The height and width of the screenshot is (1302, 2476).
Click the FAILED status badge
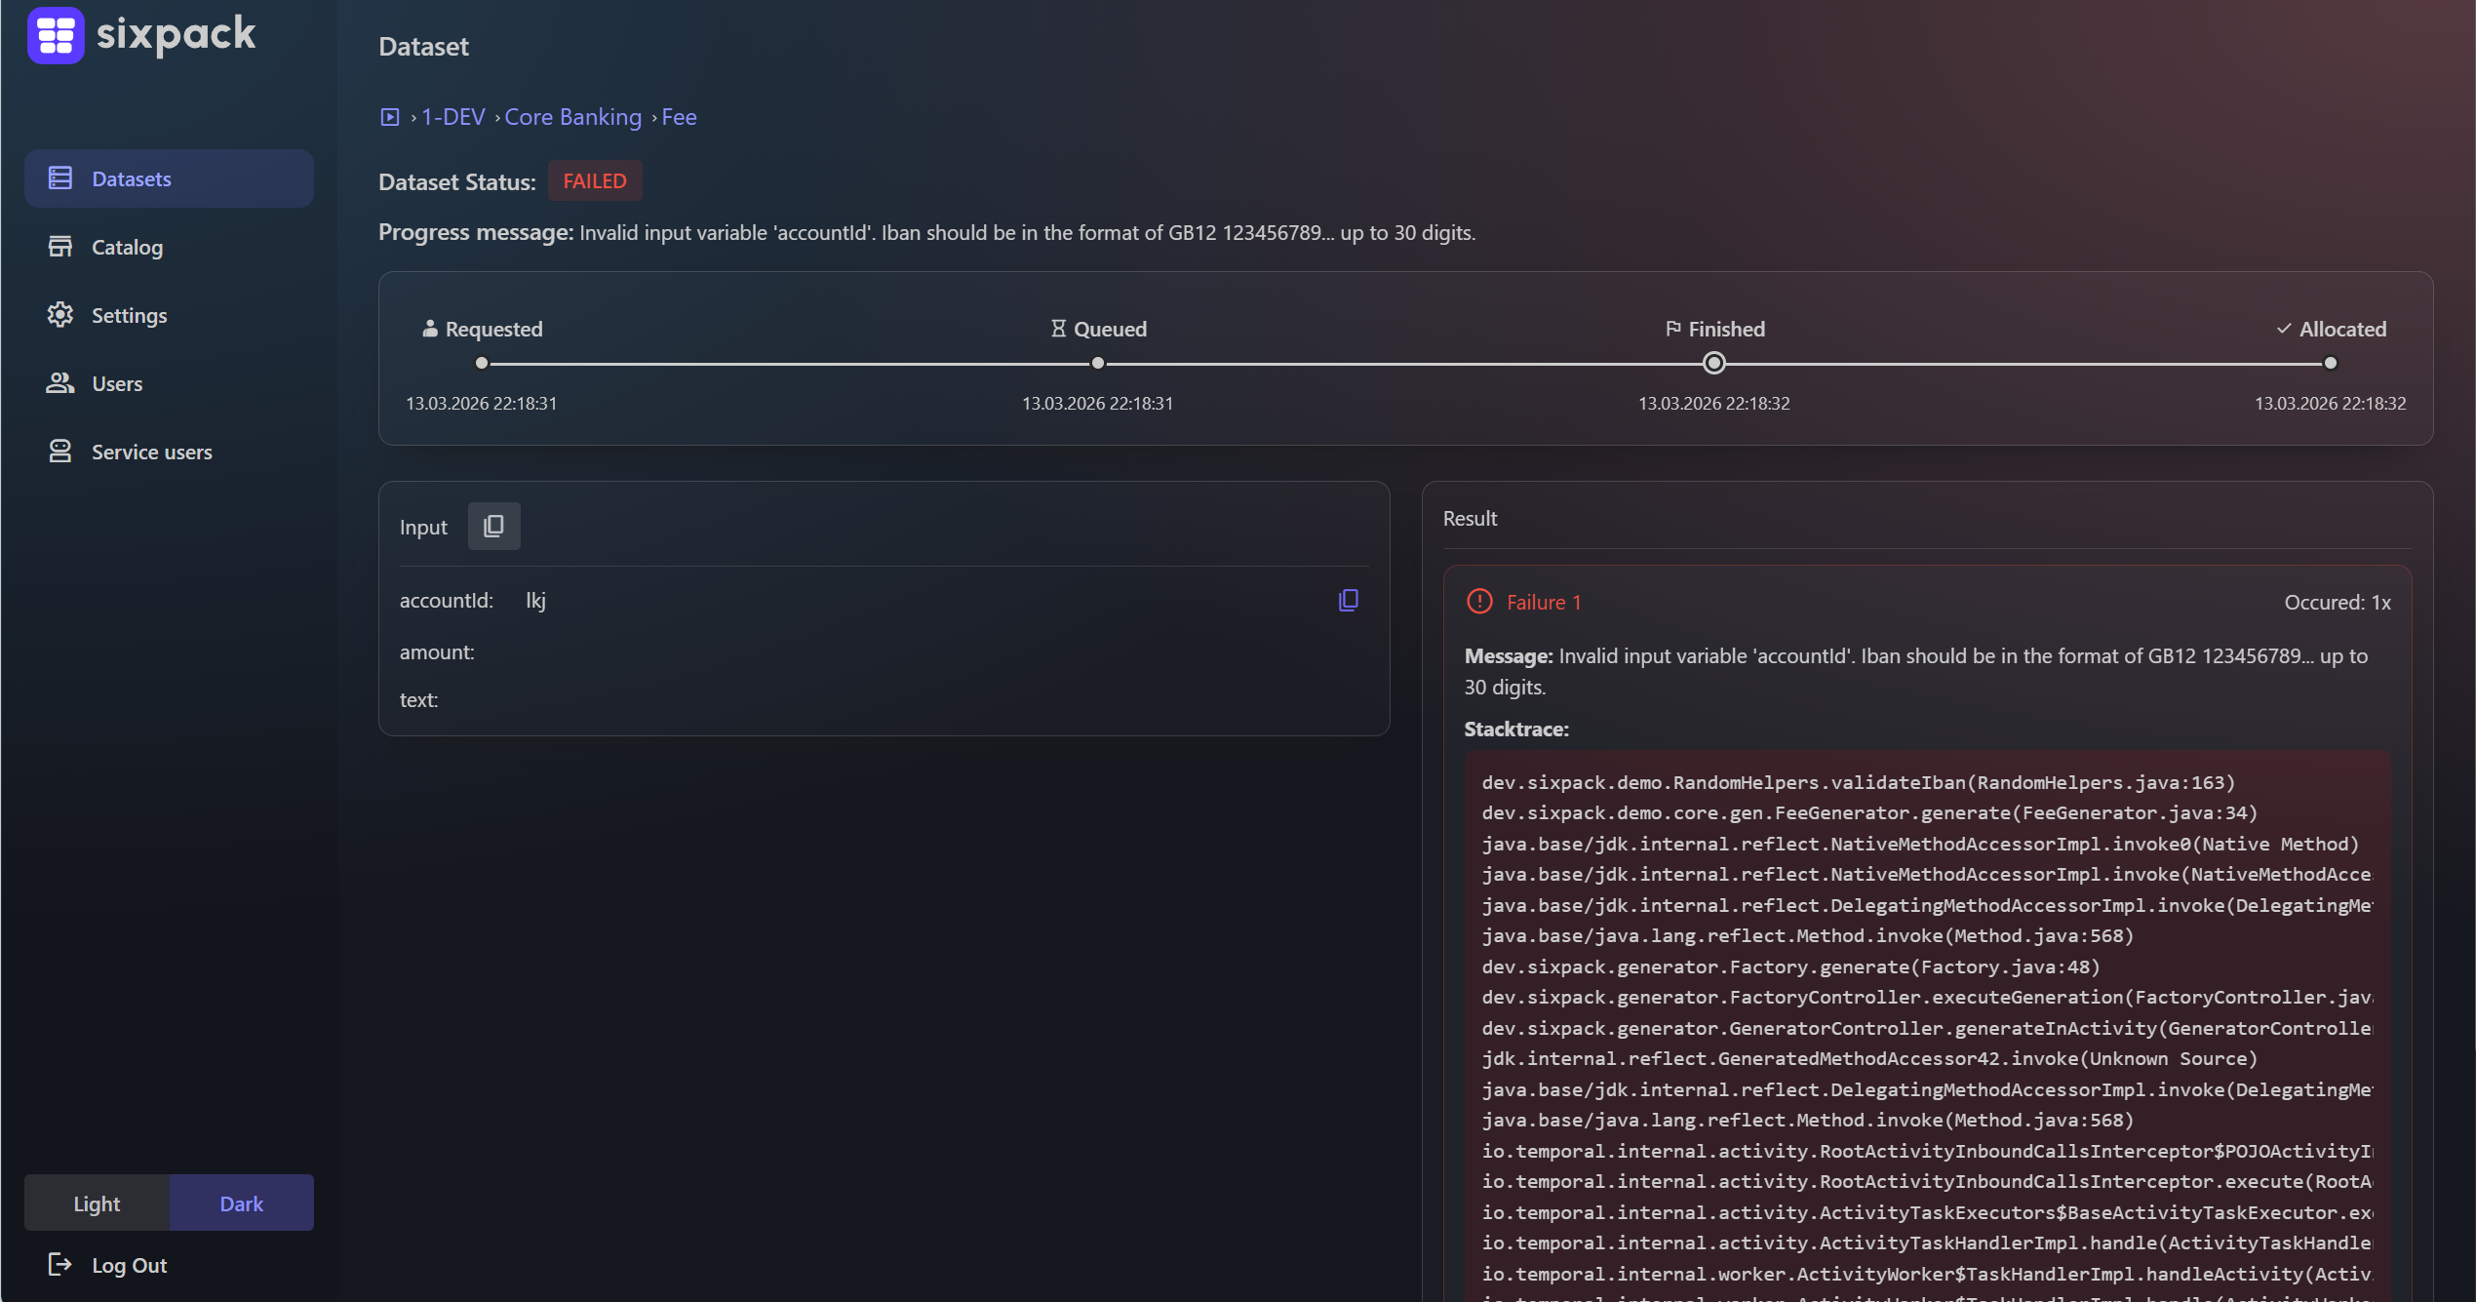(594, 181)
